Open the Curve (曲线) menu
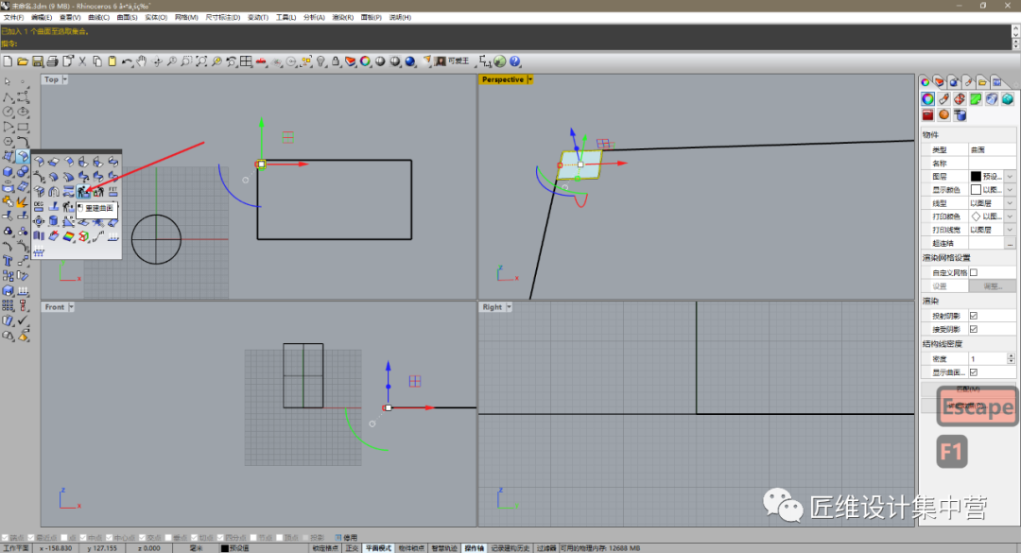Screen dimensions: 1021x553 coord(98,18)
